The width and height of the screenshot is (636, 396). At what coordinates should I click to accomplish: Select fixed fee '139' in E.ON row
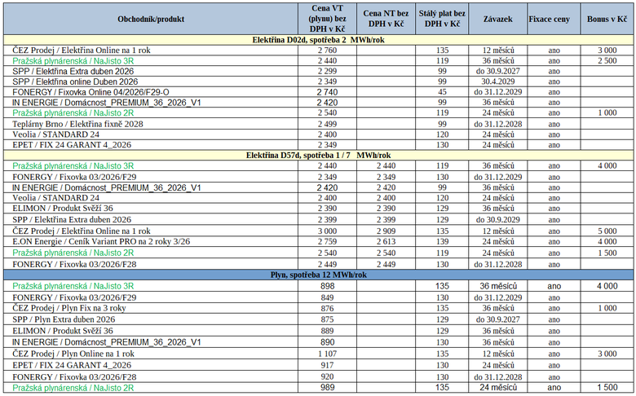pyautogui.click(x=442, y=241)
